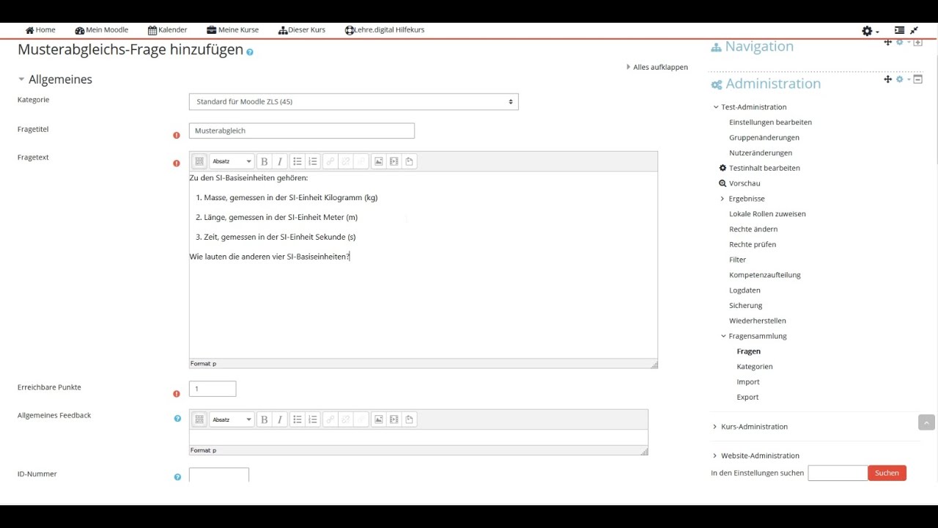The height and width of the screenshot is (528, 938).
Task: Insert an image in the Allgemeines Feedback editor
Action: click(x=378, y=419)
